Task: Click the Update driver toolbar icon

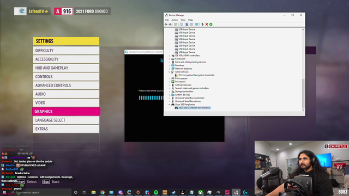Action: [x=202, y=24]
